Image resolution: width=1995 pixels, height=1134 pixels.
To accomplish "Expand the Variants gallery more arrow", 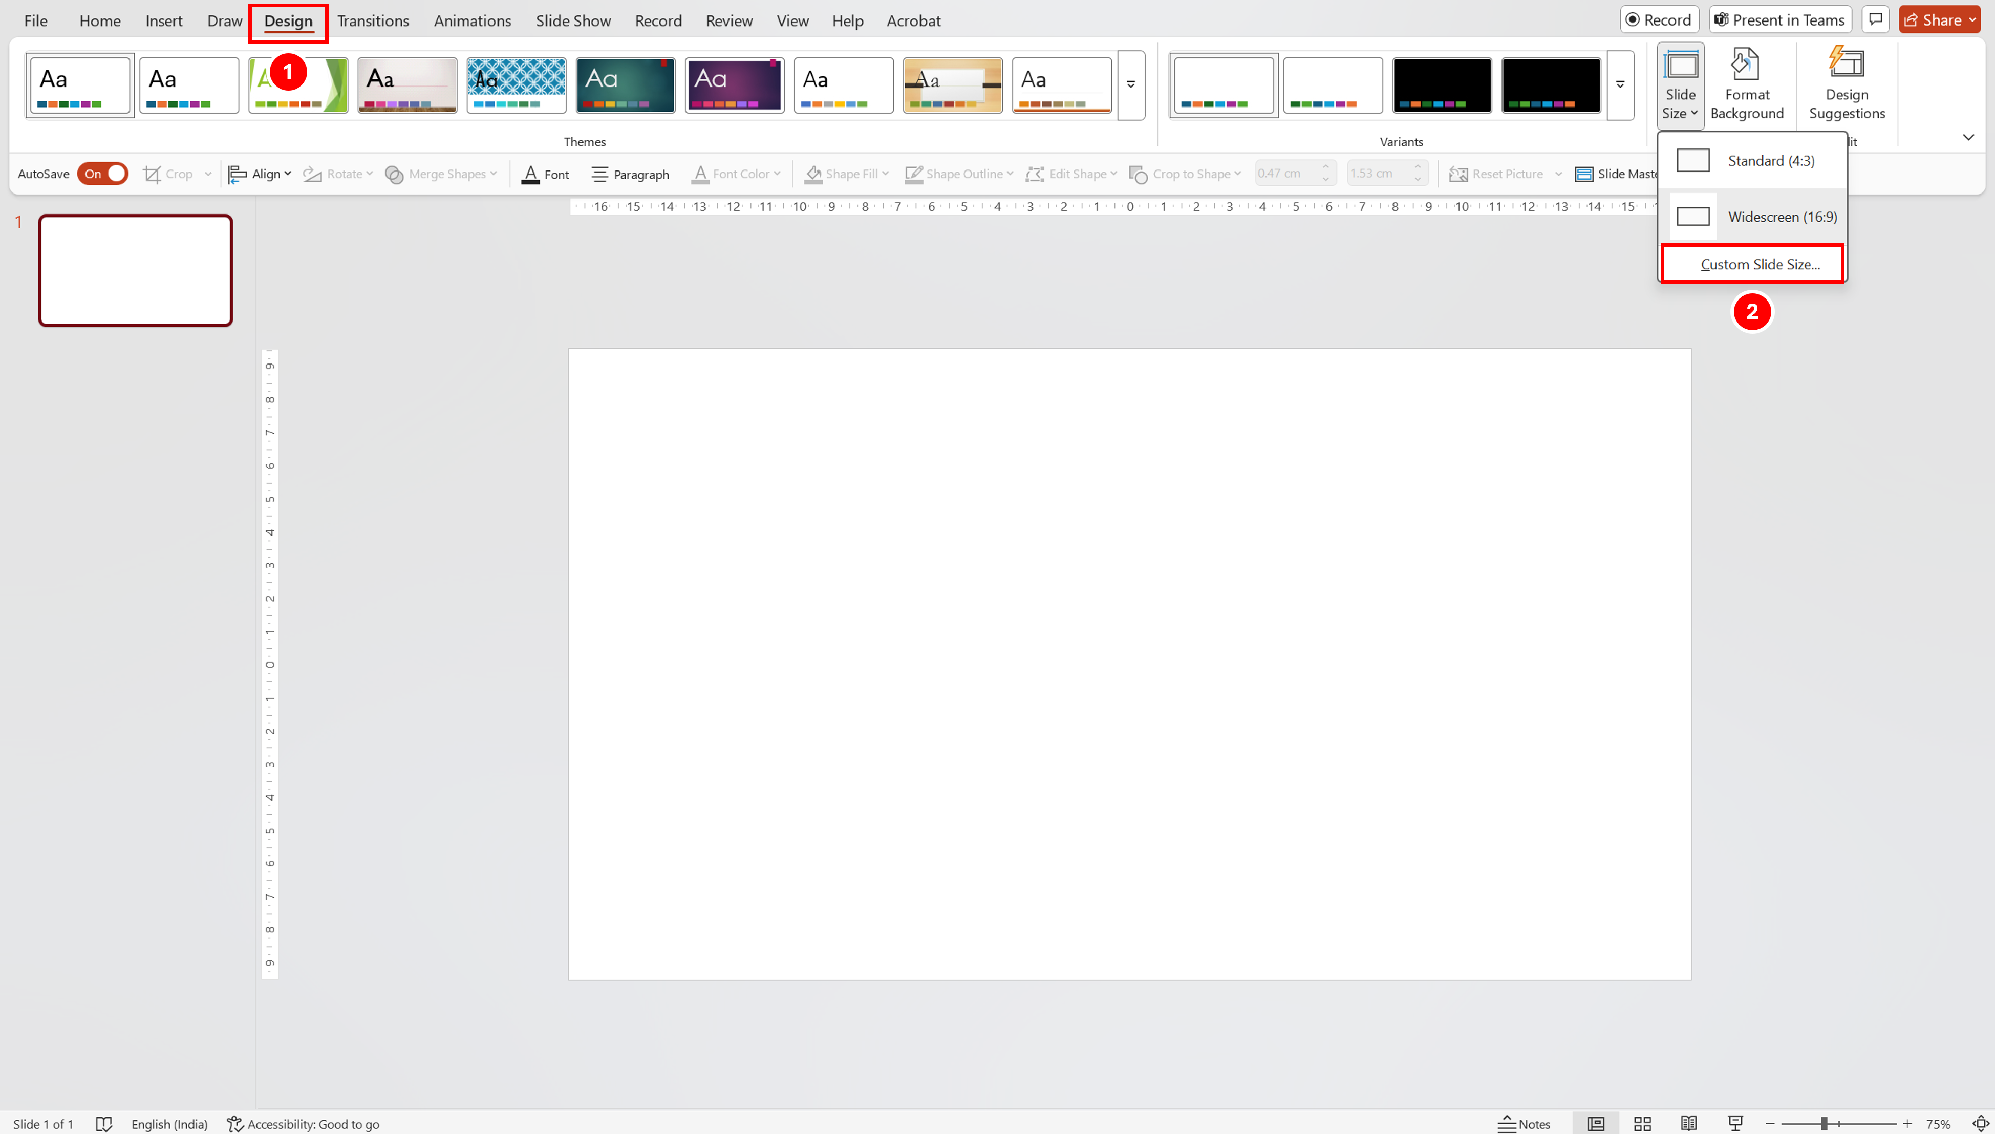I will click(x=1620, y=85).
